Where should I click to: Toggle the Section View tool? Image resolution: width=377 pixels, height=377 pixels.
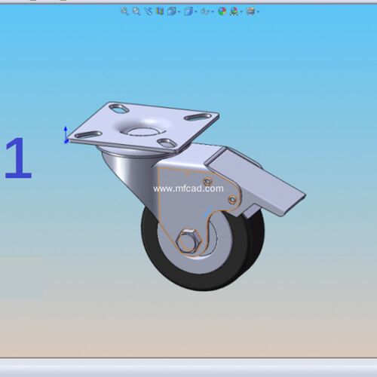(160, 11)
